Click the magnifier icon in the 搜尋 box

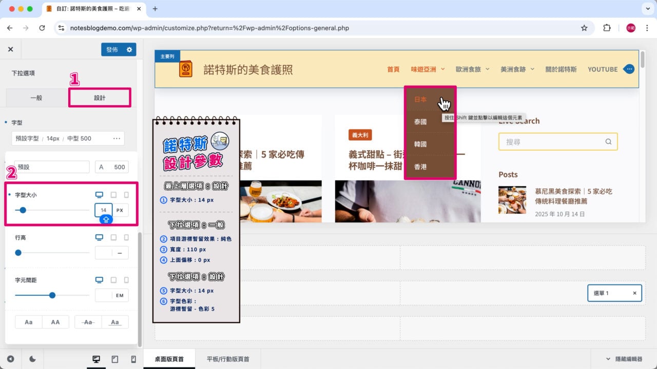coord(608,141)
